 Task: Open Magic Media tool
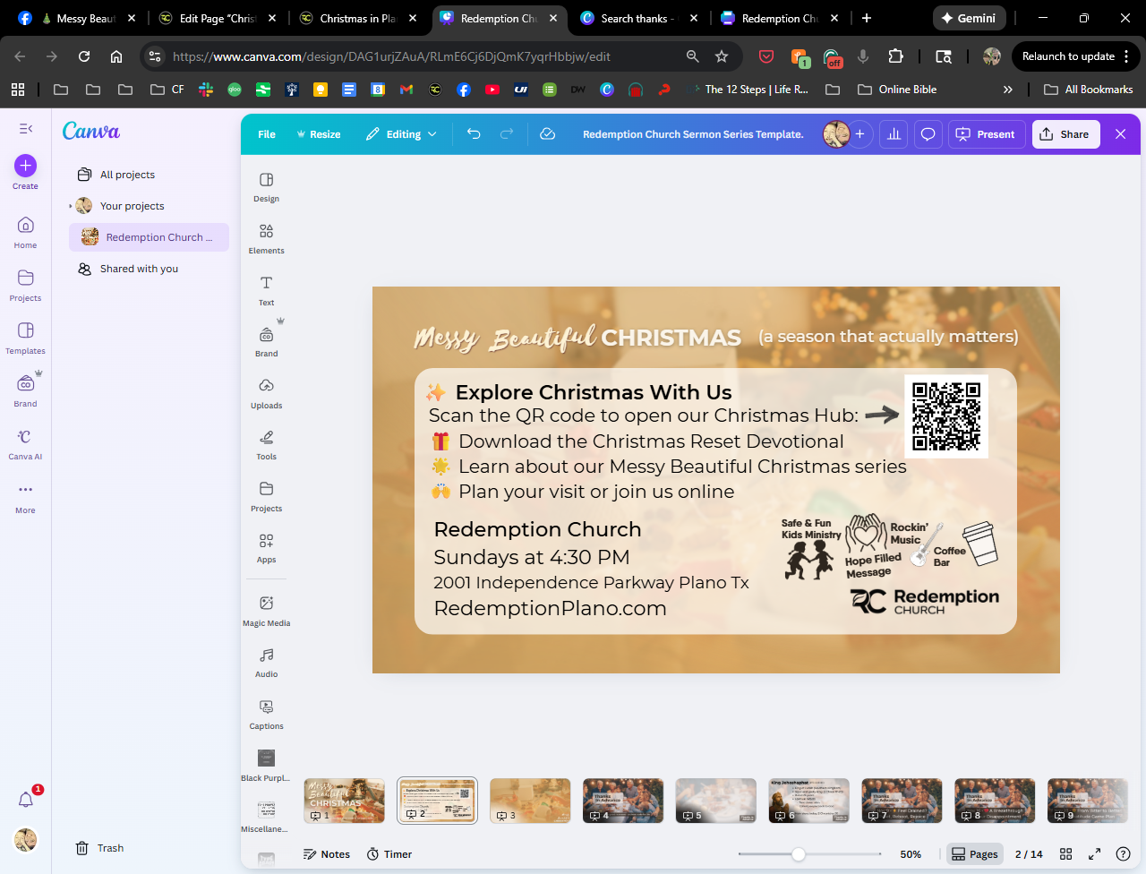point(266,611)
